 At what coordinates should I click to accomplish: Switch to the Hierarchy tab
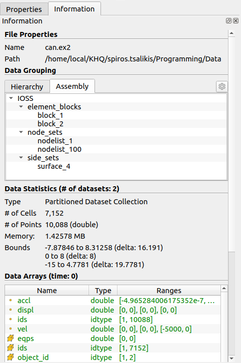27,86
